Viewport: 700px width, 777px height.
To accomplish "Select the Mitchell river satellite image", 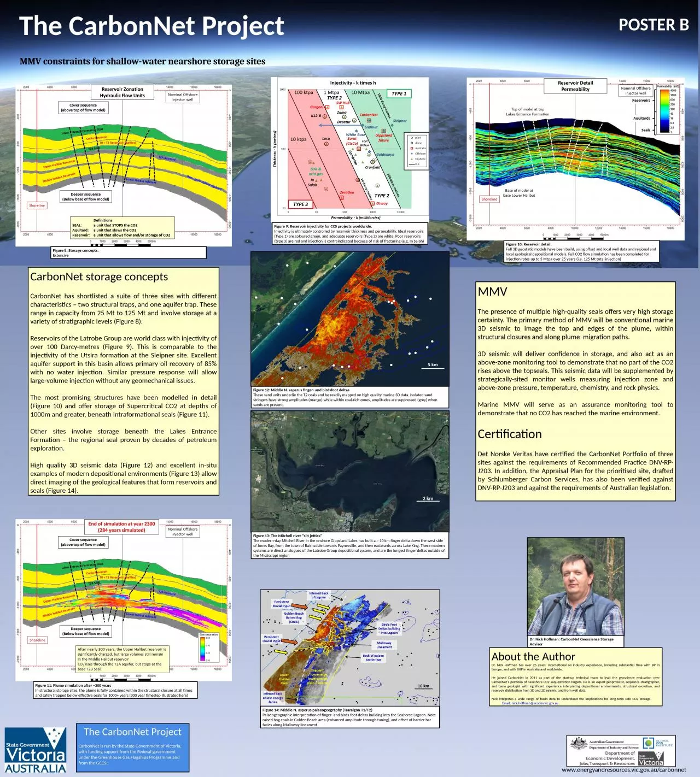I will tap(350, 471).
